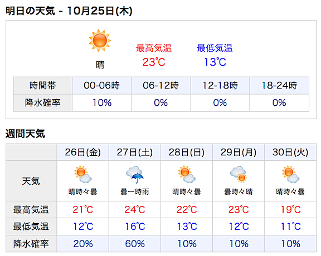321x256 pixels.
Task: Click the 00-06時 time slot header
Action: (101, 86)
